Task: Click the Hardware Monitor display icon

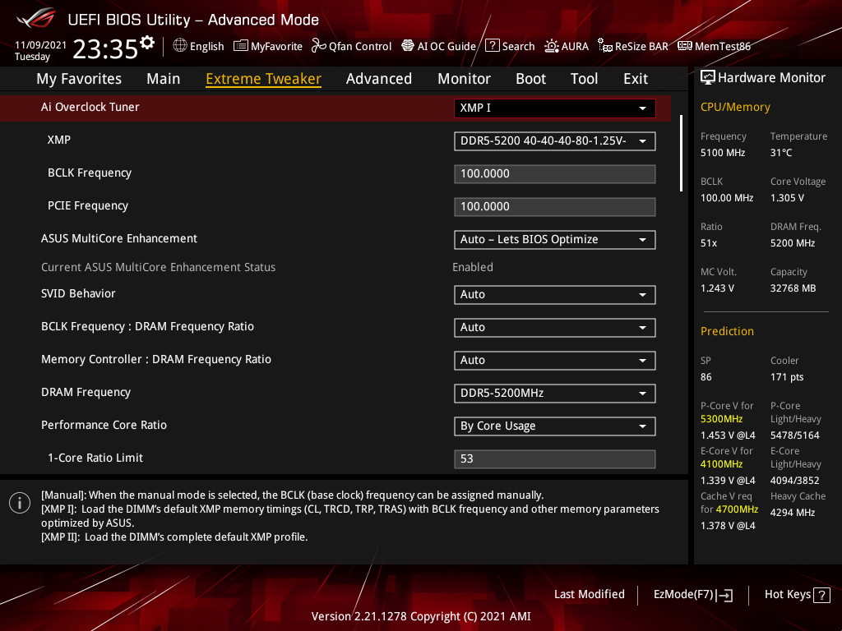Action: click(708, 78)
